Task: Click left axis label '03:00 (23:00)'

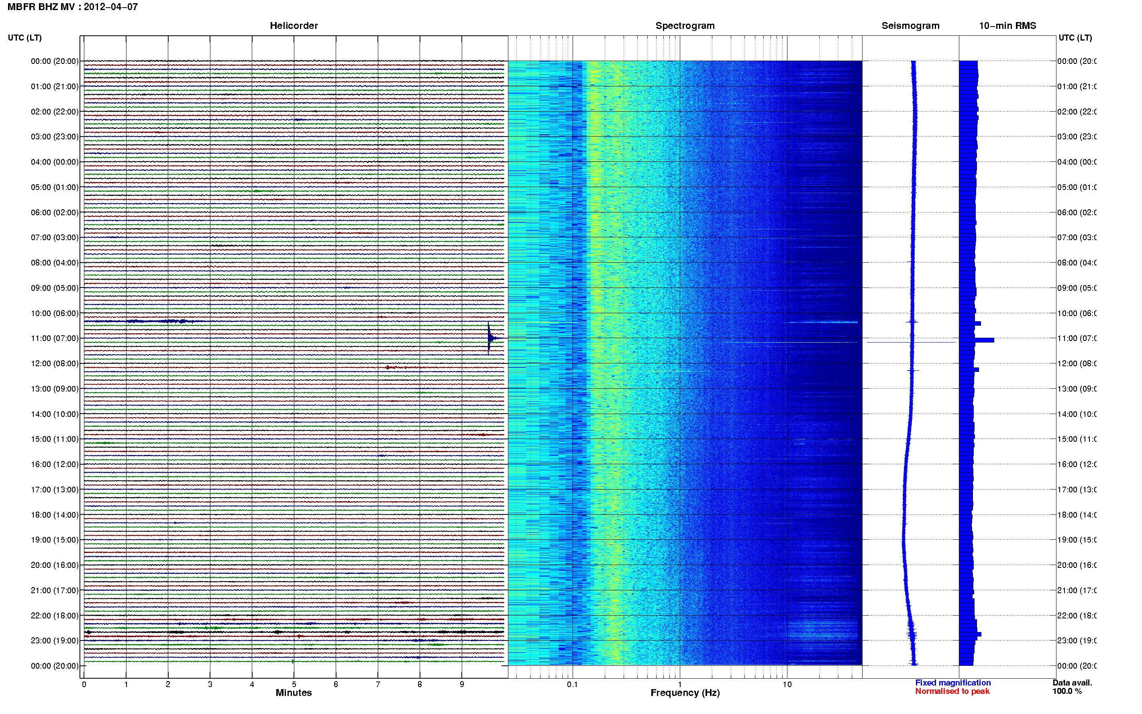Action: point(55,137)
